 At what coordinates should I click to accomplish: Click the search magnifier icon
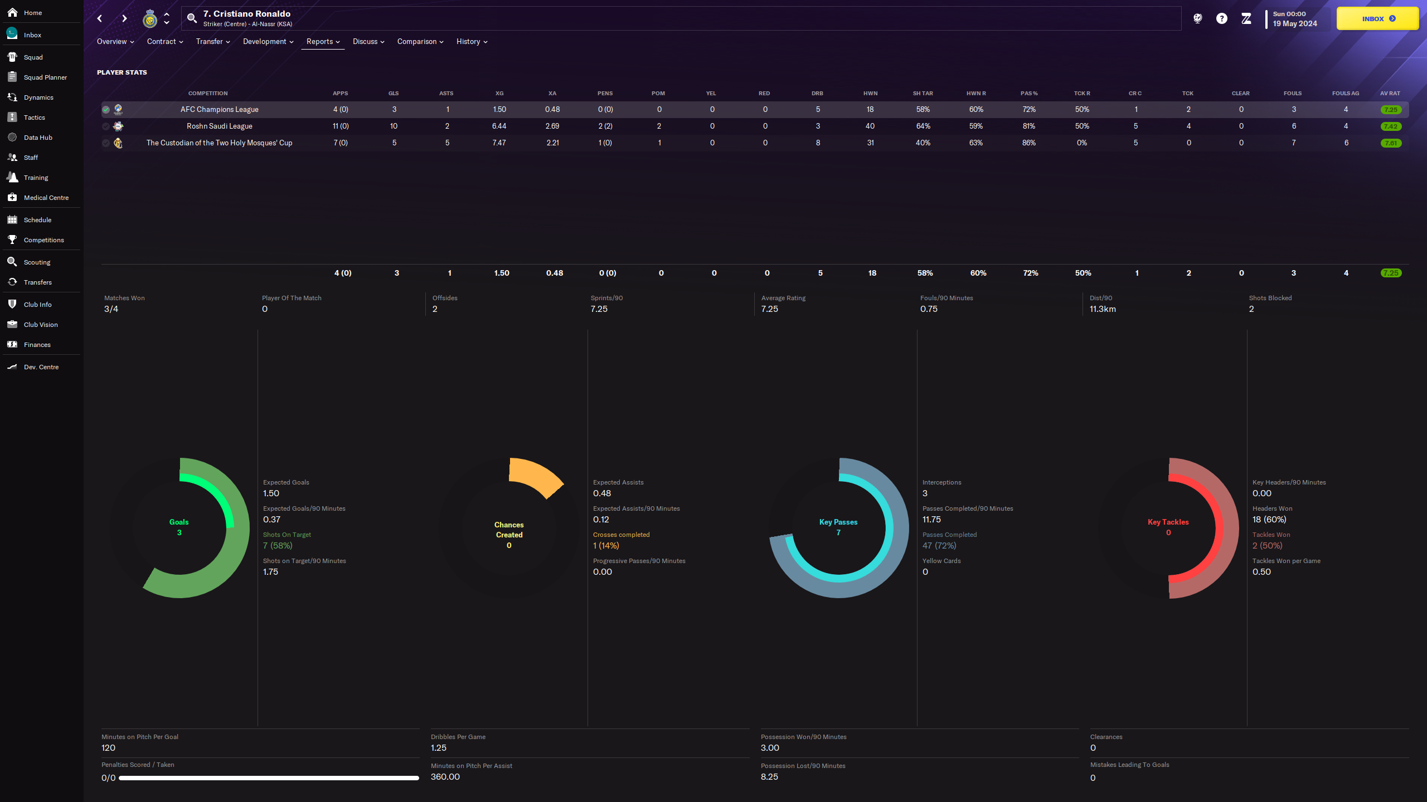192,18
